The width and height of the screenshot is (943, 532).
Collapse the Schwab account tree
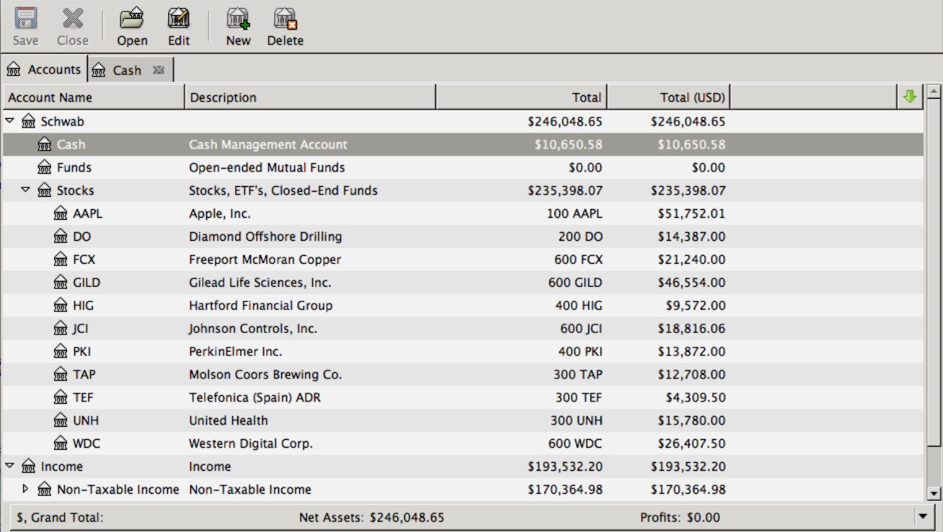coord(10,121)
